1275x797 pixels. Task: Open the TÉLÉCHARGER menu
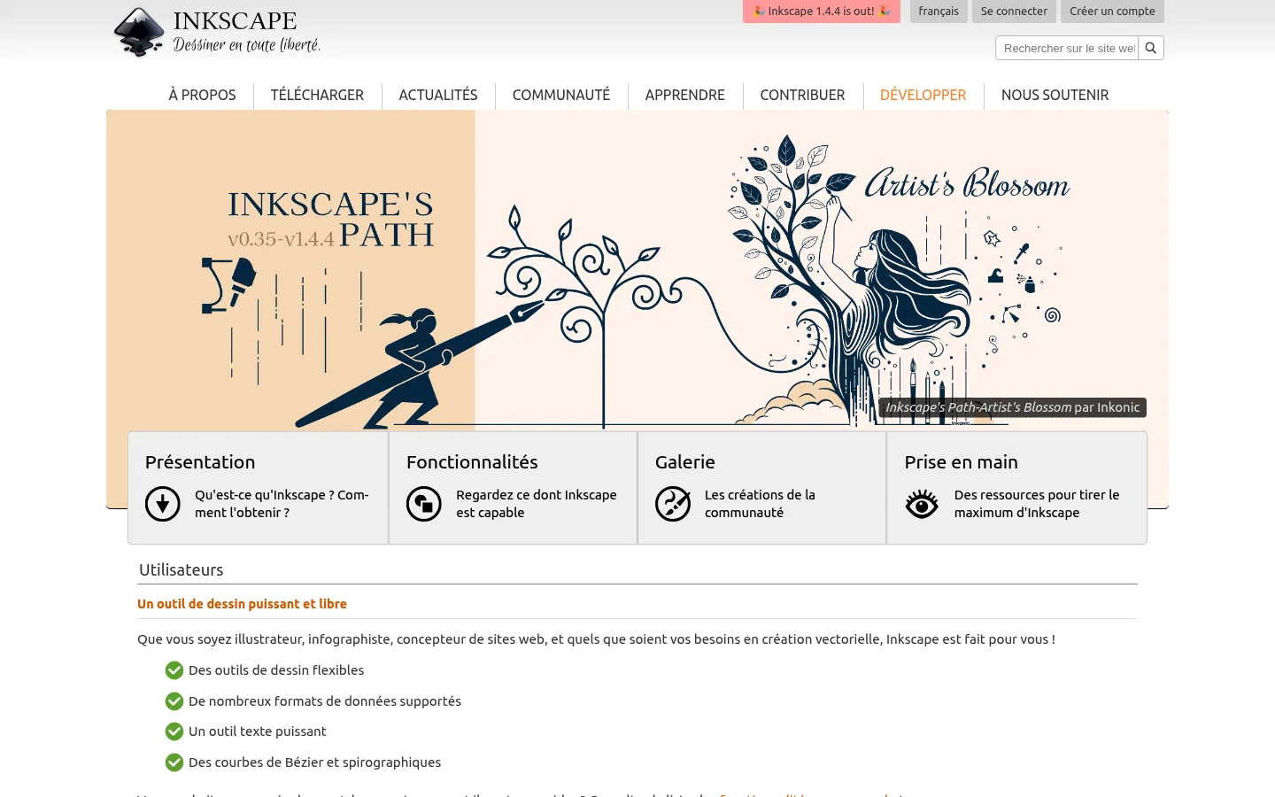[317, 95]
